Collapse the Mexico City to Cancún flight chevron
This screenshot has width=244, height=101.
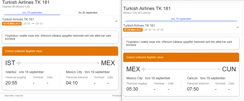(x=237, y=28)
